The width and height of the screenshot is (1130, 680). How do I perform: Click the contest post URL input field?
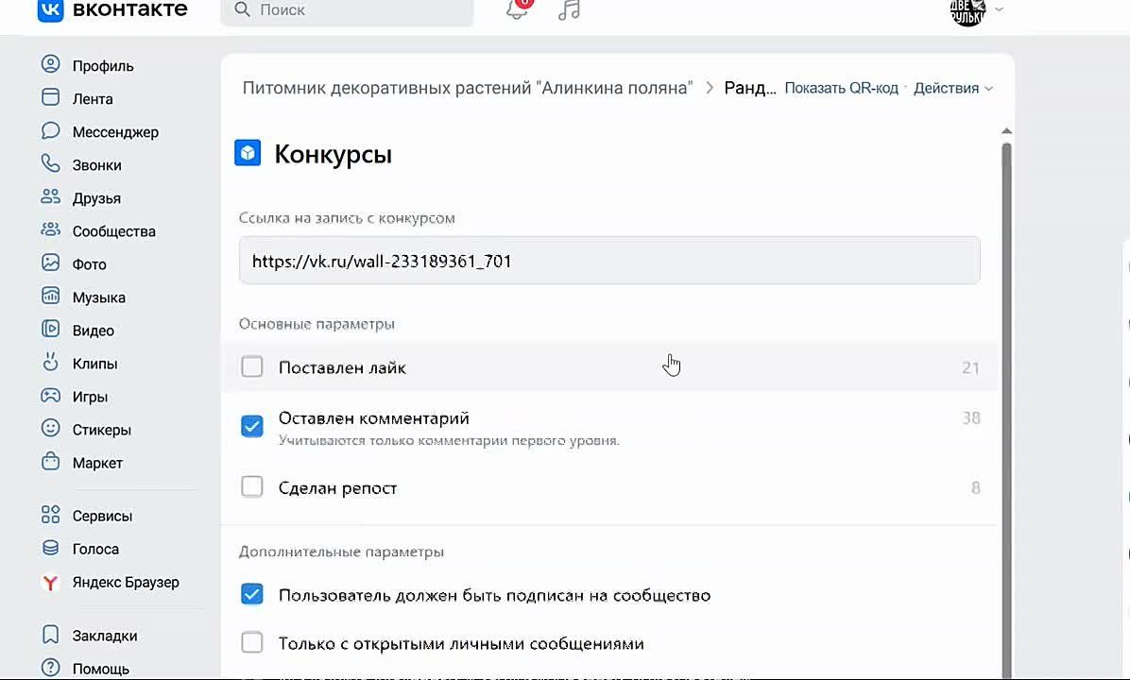[609, 260]
